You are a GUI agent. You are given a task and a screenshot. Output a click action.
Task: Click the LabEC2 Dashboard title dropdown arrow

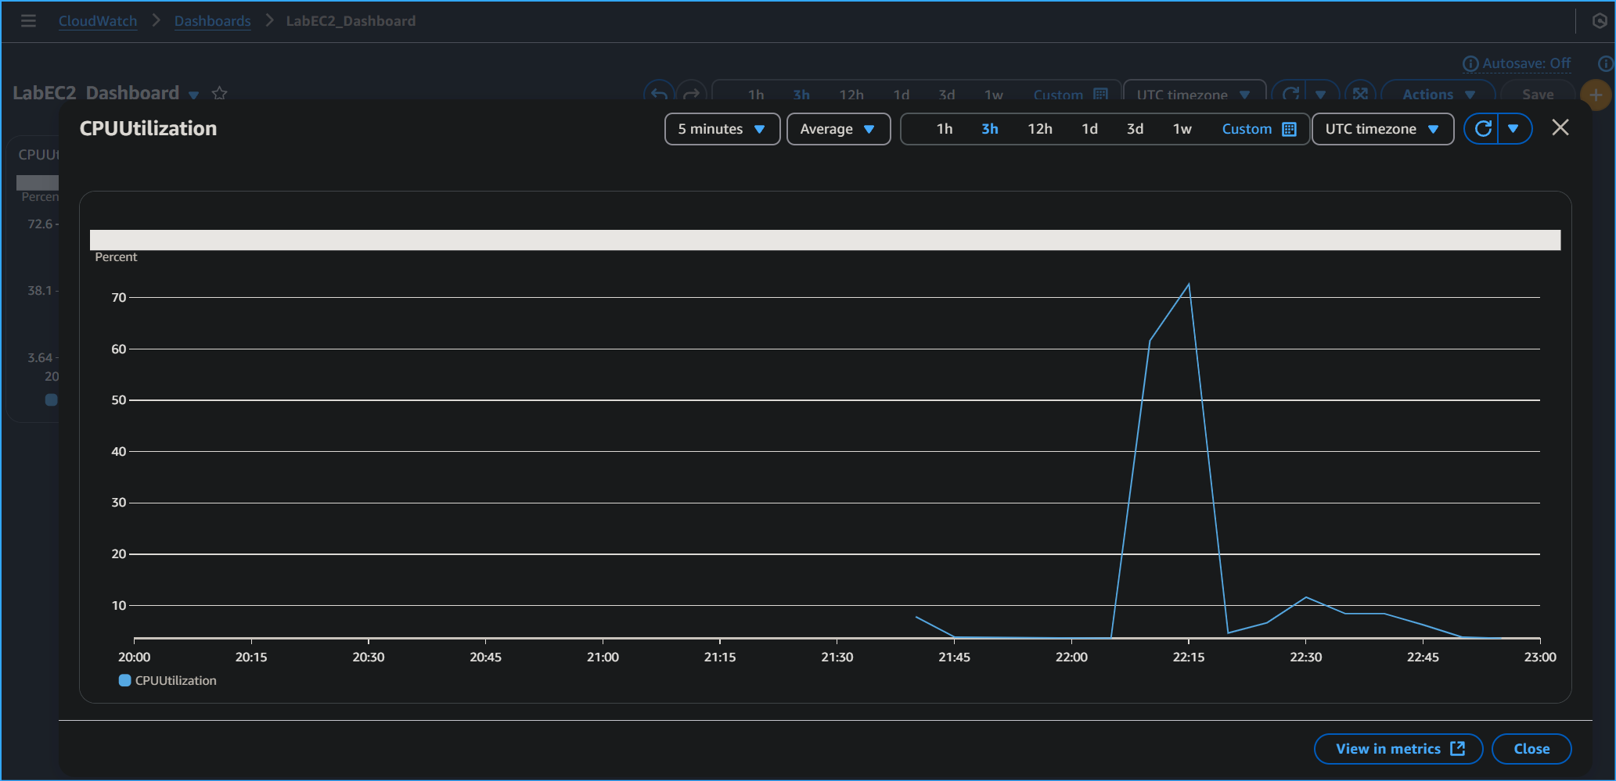pyautogui.click(x=193, y=95)
